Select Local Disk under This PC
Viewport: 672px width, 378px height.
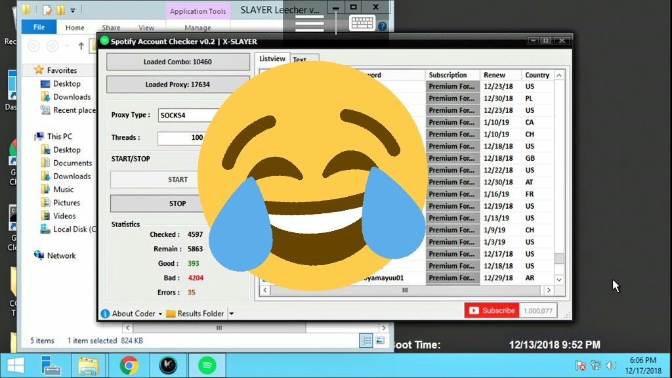(x=75, y=229)
